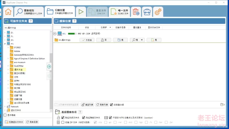Click the green play scan icon
The width and height of the screenshot is (229, 129).
[x=81, y=12]
